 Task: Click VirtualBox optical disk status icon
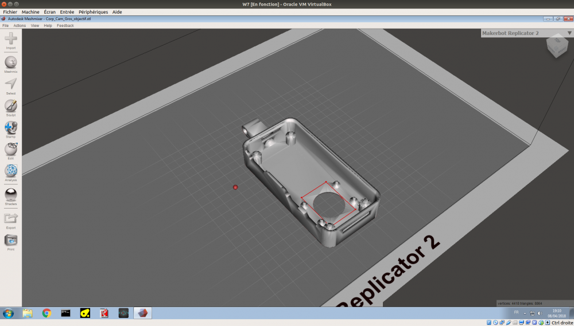coord(495,323)
